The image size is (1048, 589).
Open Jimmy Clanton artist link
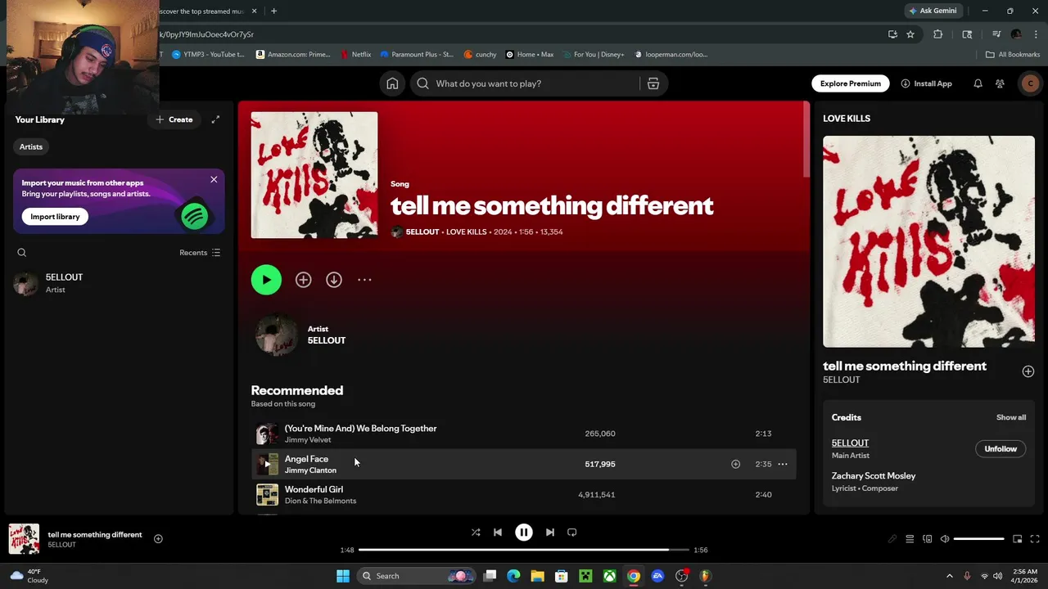(x=310, y=470)
